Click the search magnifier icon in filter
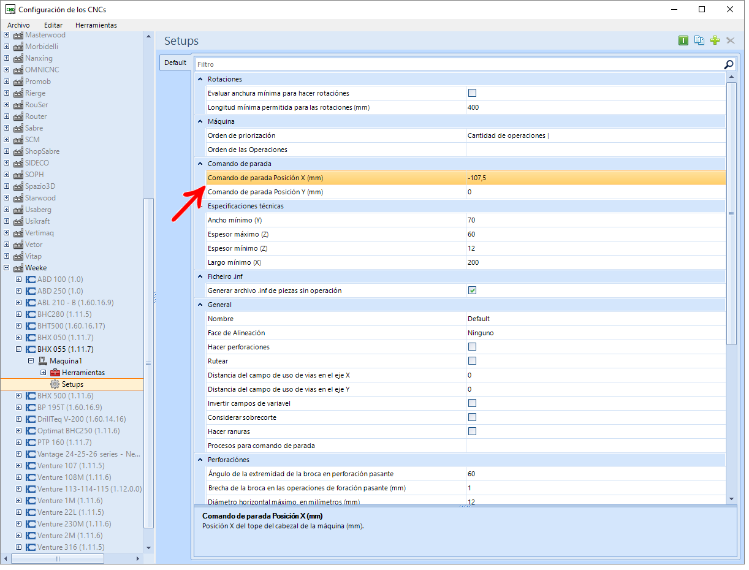This screenshot has height=570, width=749. 729,64
